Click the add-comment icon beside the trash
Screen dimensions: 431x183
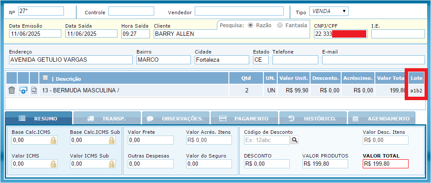click(23, 90)
